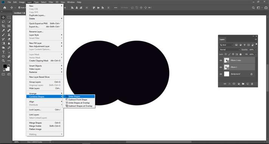Choose Unite Shapes from the submenu
The image size is (269, 144).
(79, 97)
